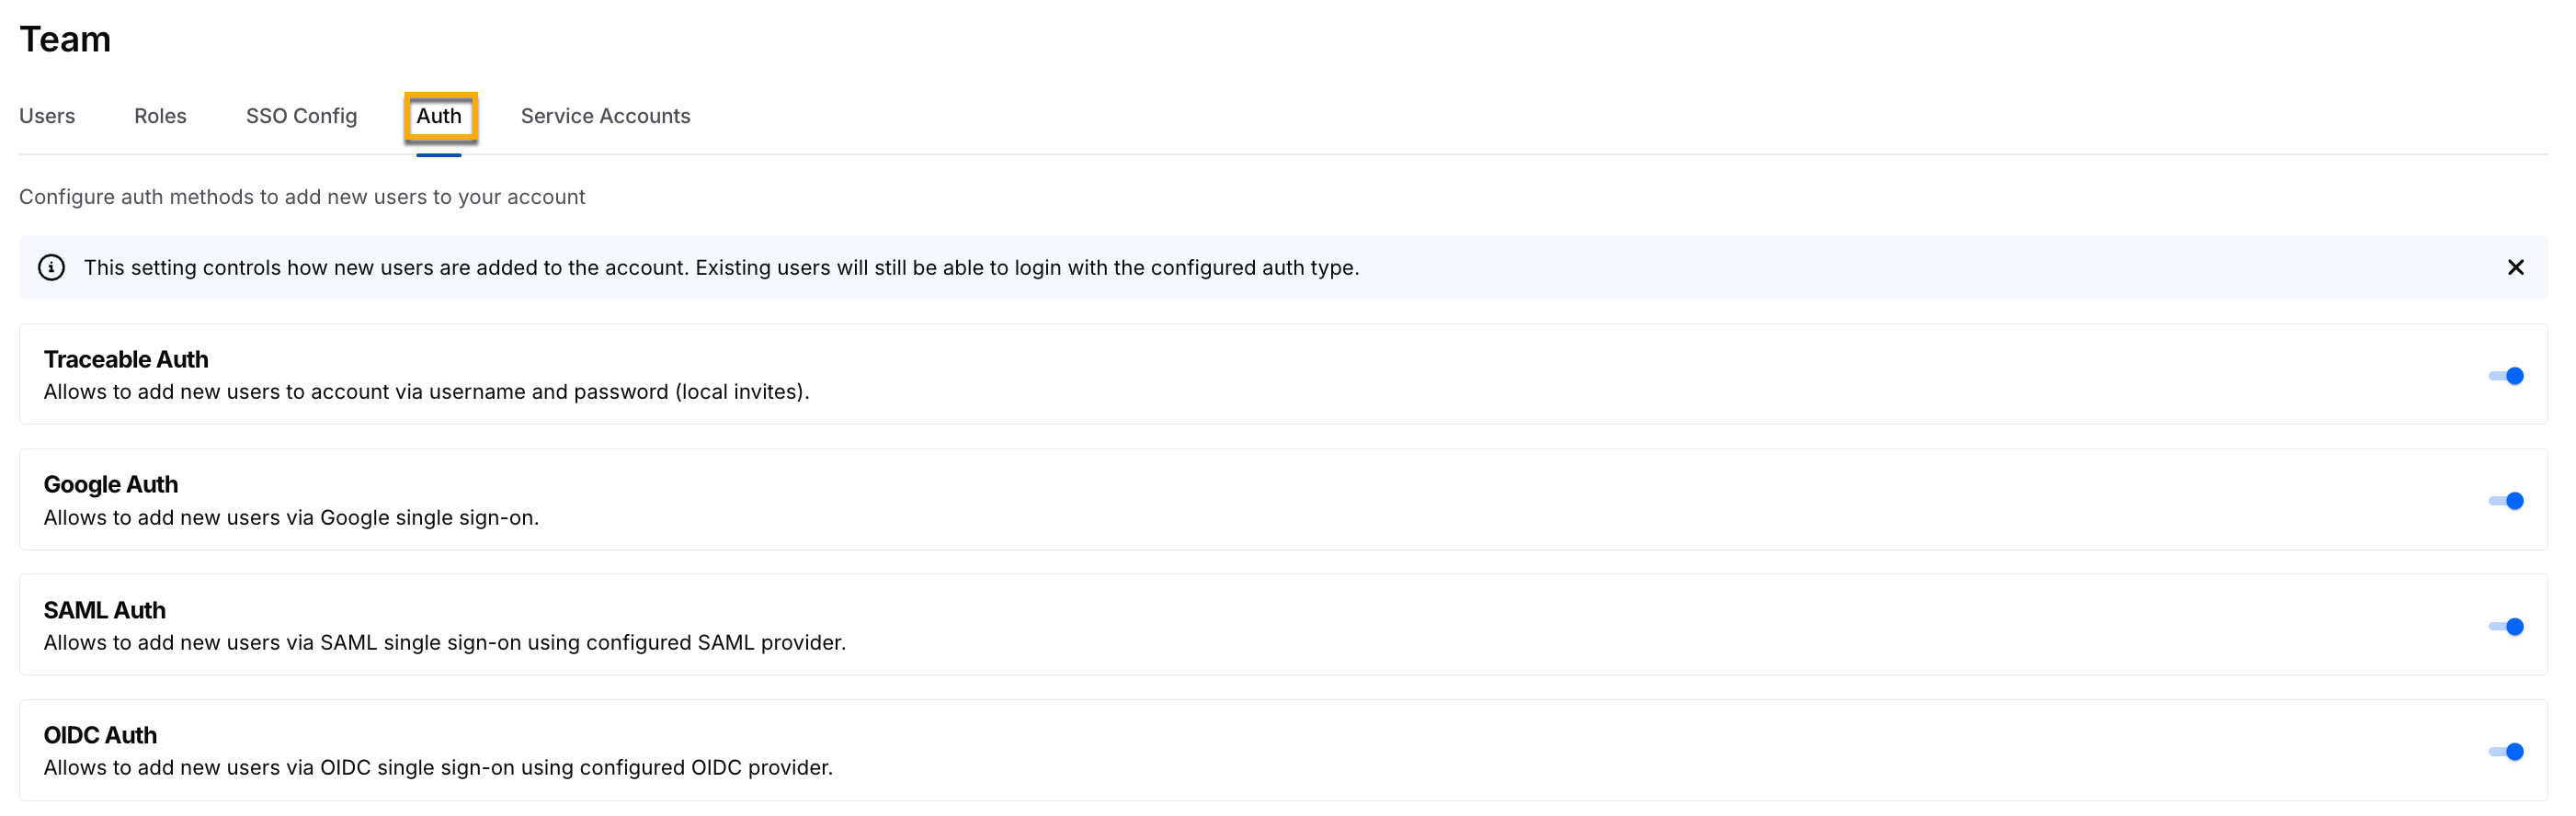Select the SAML Auth heading
The height and width of the screenshot is (816, 2576).
coord(104,610)
